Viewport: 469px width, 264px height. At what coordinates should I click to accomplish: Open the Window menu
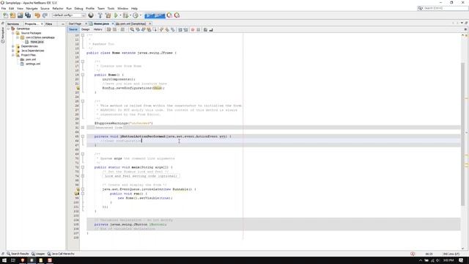click(x=122, y=8)
